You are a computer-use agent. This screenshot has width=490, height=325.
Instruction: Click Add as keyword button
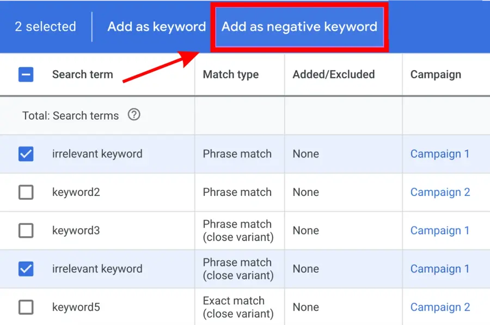point(157,27)
